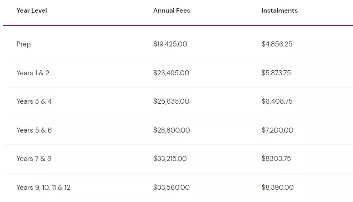Image resolution: width=353 pixels, height=202 pixels.
Task: Click the Annual Fees column header
Action: (x=172, y=10)
